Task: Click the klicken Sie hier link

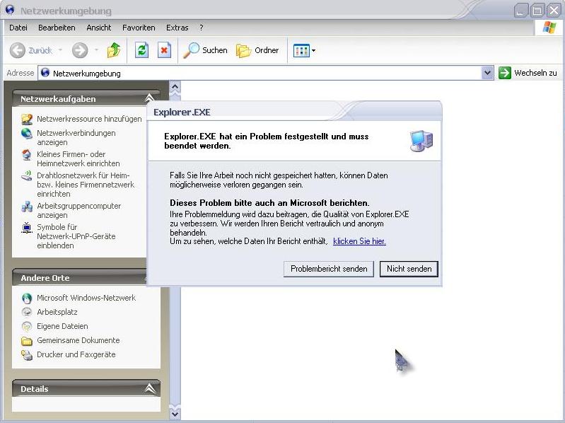Action: 359,241
